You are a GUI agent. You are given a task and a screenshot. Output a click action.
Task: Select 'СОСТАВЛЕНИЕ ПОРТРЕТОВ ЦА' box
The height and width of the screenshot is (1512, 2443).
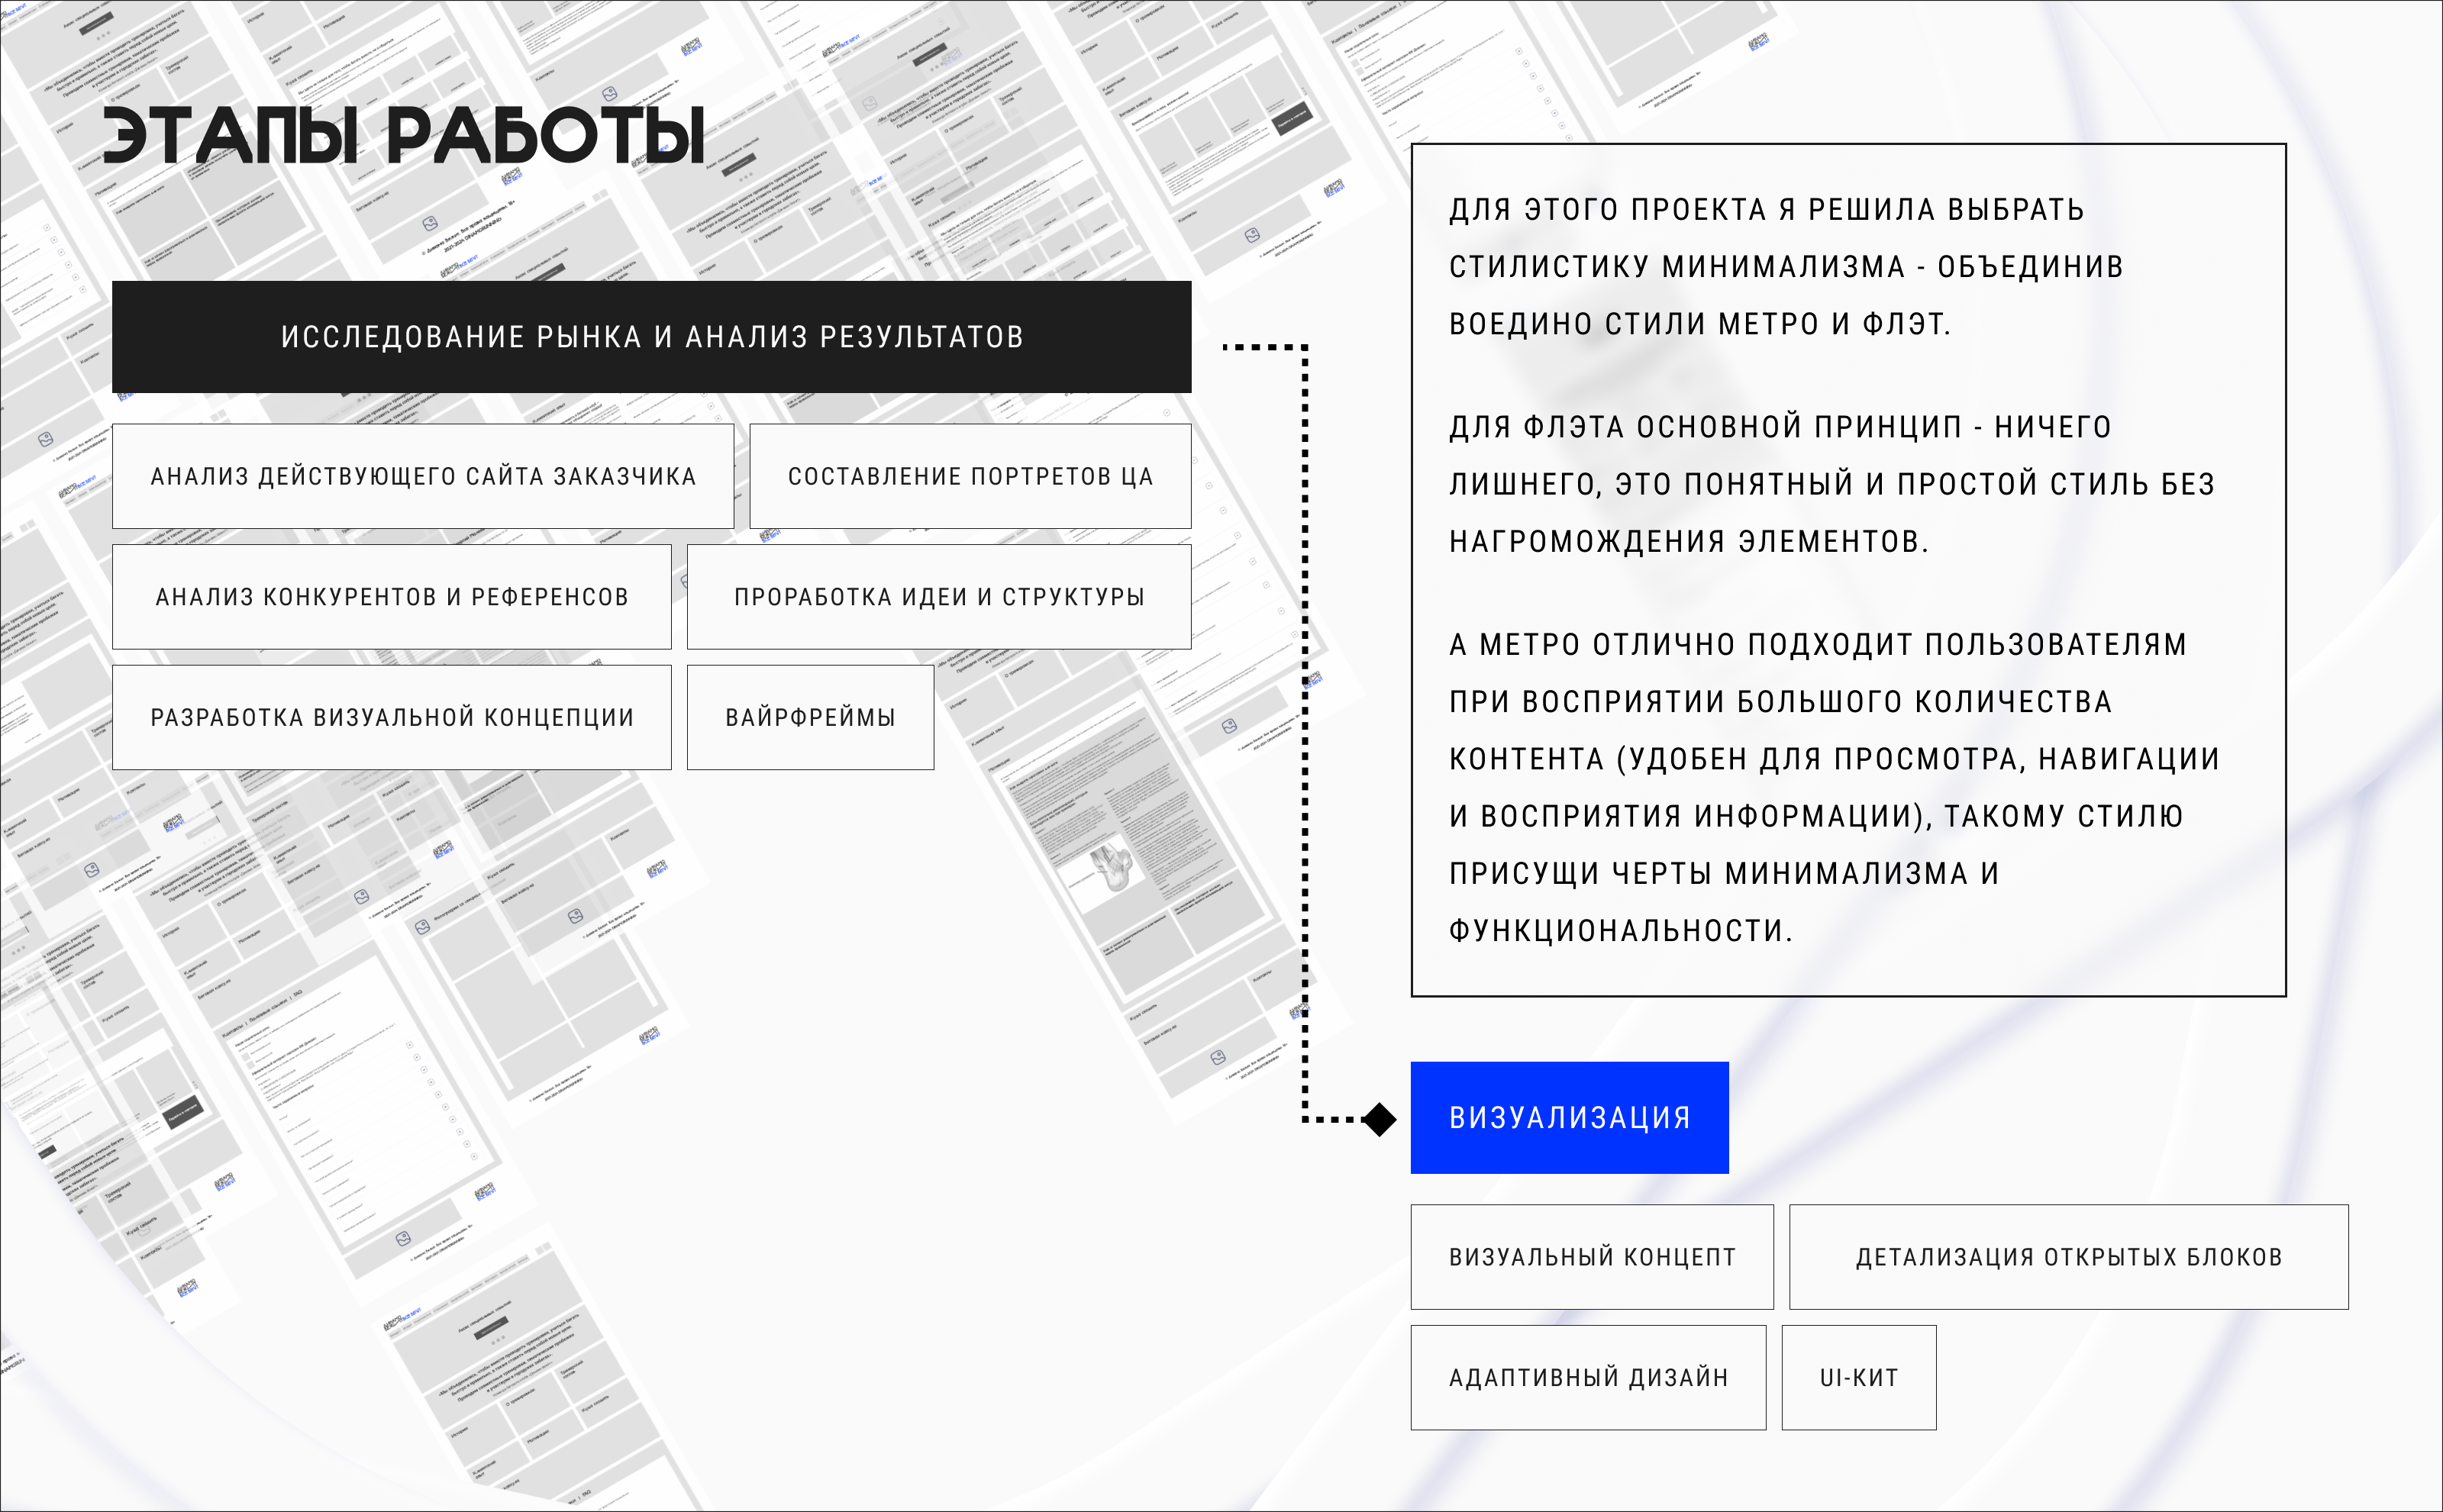pyautogui.click(x=970, y=476)
